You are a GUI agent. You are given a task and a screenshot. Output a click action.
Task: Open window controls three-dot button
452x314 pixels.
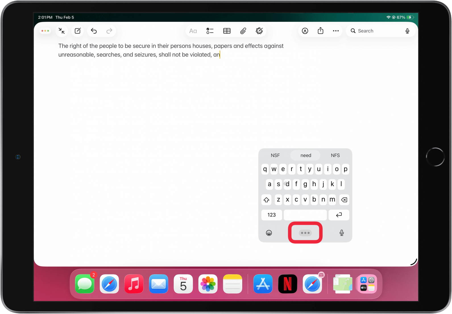[45, 31]
